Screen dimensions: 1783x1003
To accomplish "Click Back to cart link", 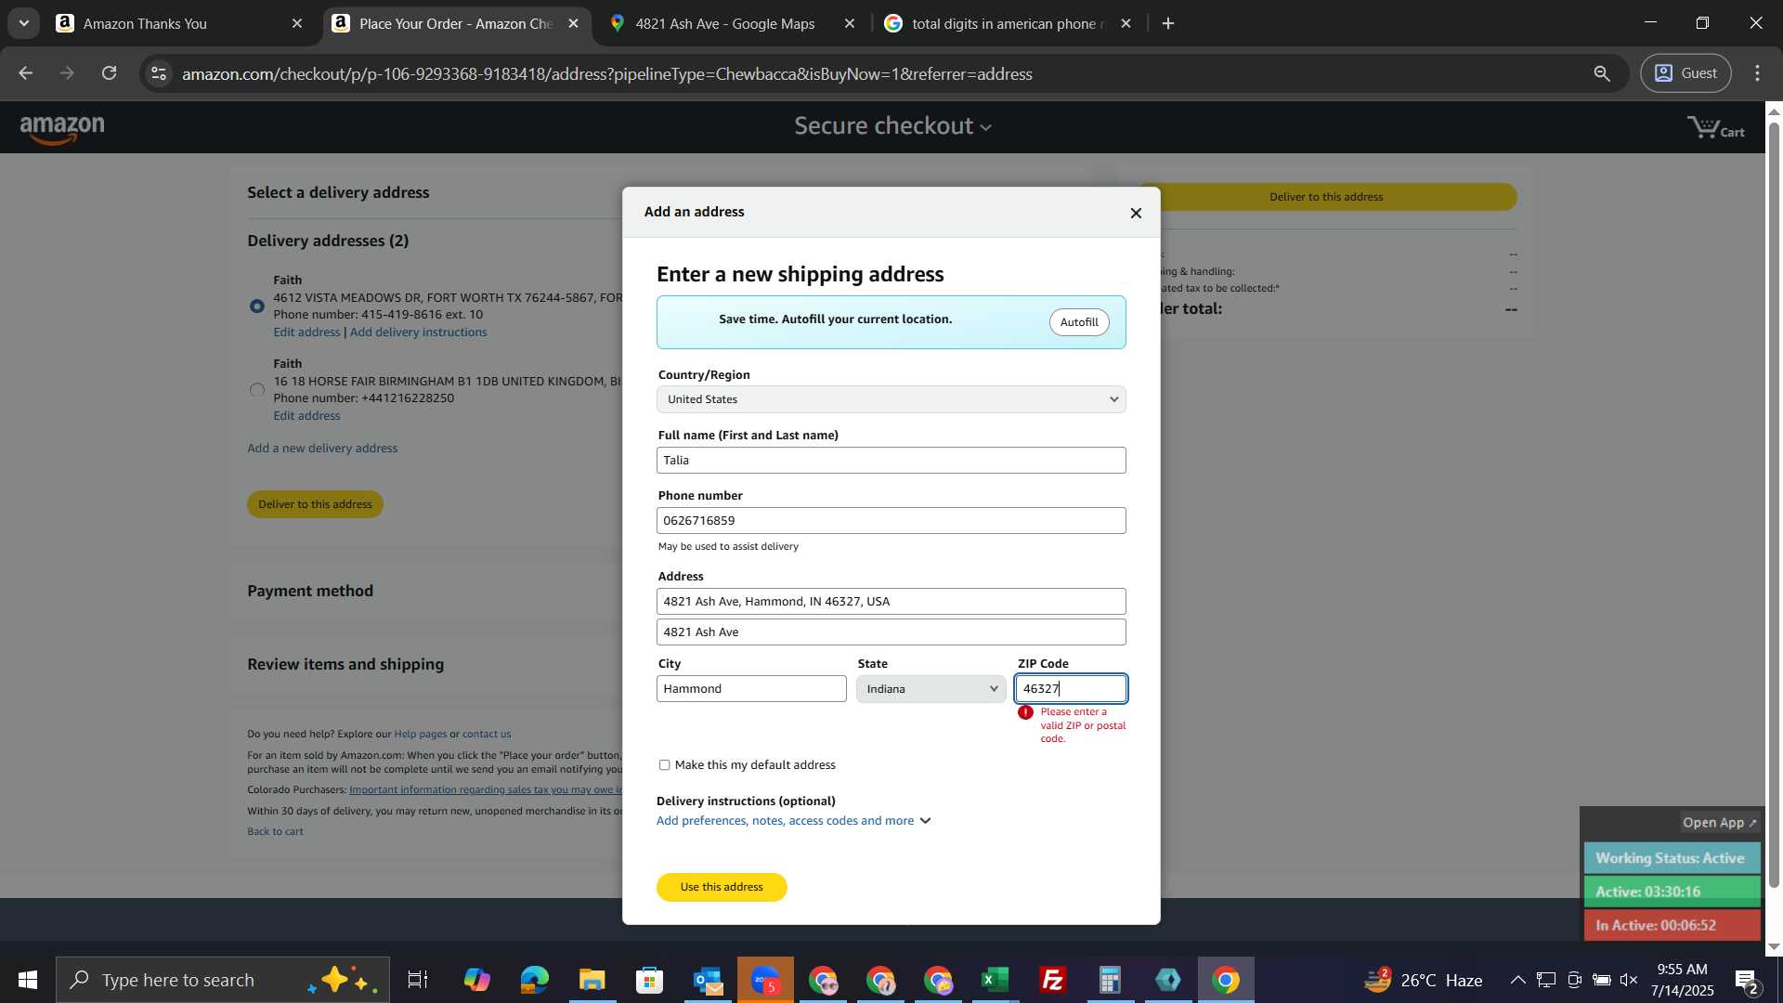I will [275, 831].
